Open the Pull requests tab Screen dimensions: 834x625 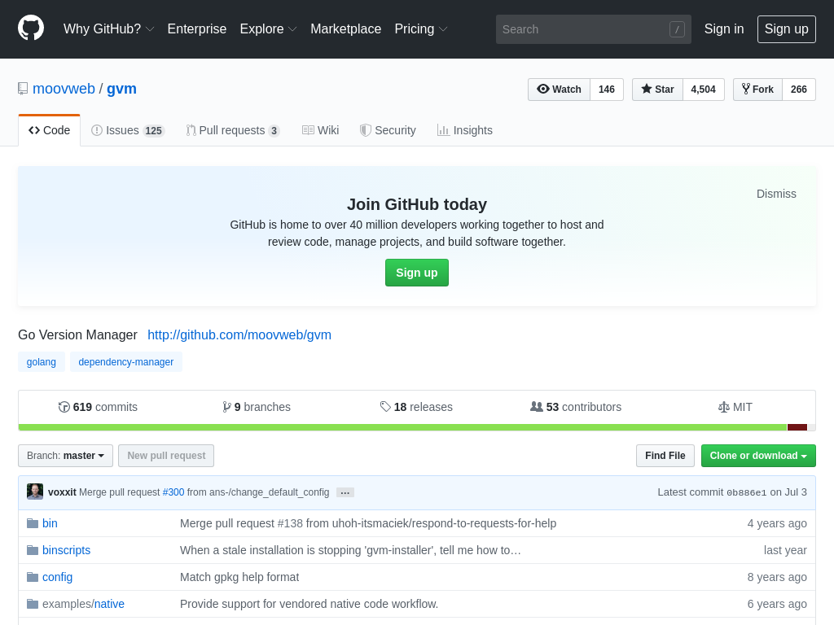coord(232,130)
